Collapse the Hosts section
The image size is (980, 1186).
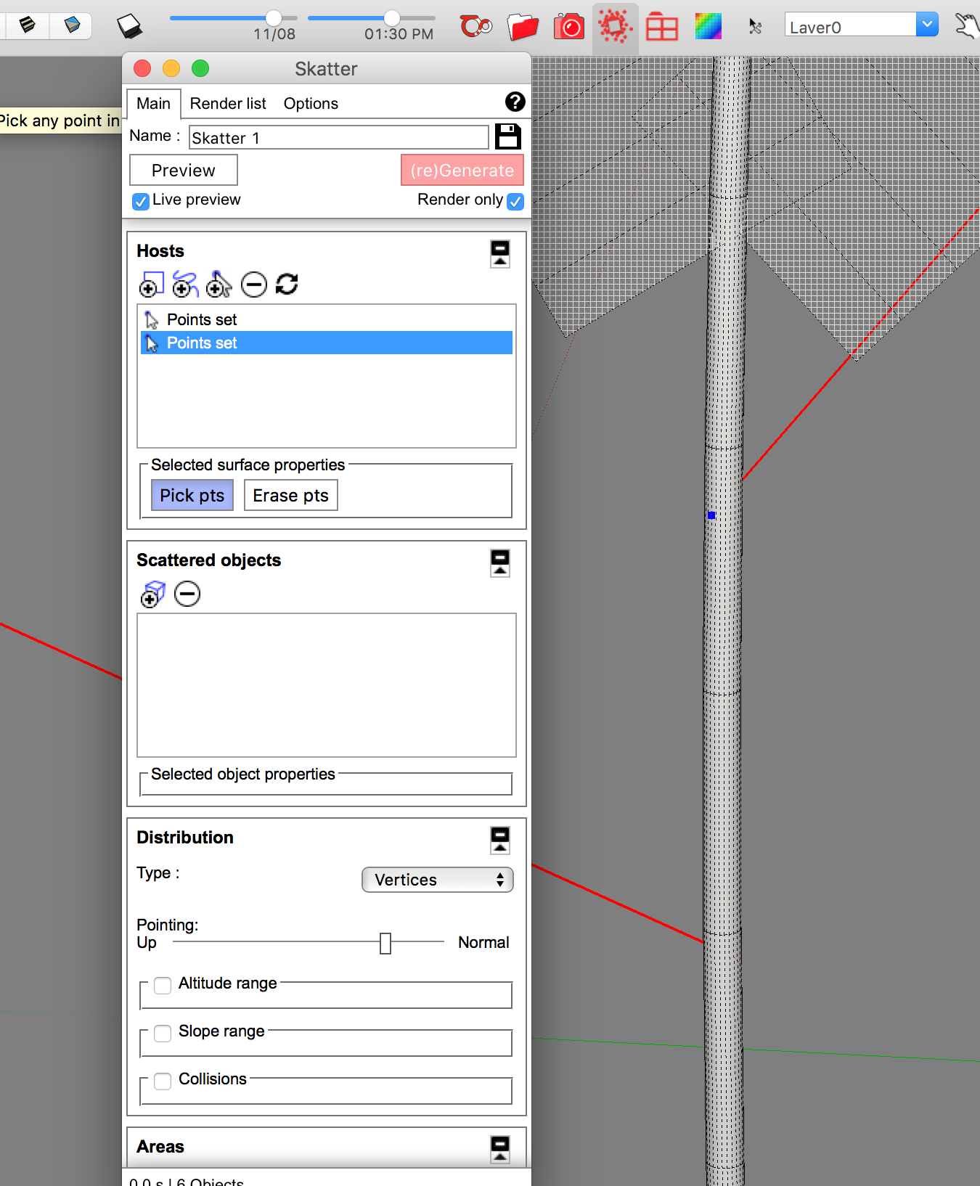pyautogui.click(x=500, y=254)
